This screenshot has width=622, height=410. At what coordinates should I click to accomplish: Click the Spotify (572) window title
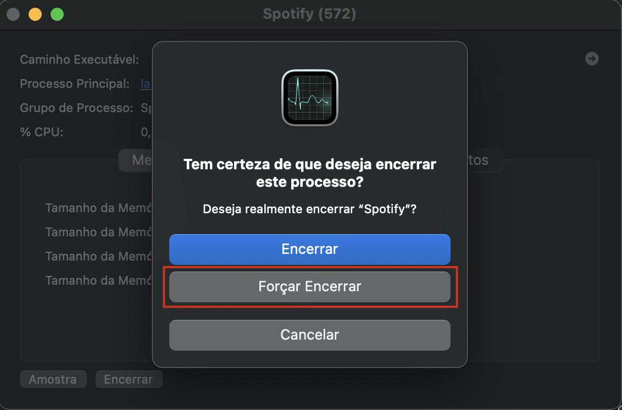pyautogui.click(x=309, y=15)
